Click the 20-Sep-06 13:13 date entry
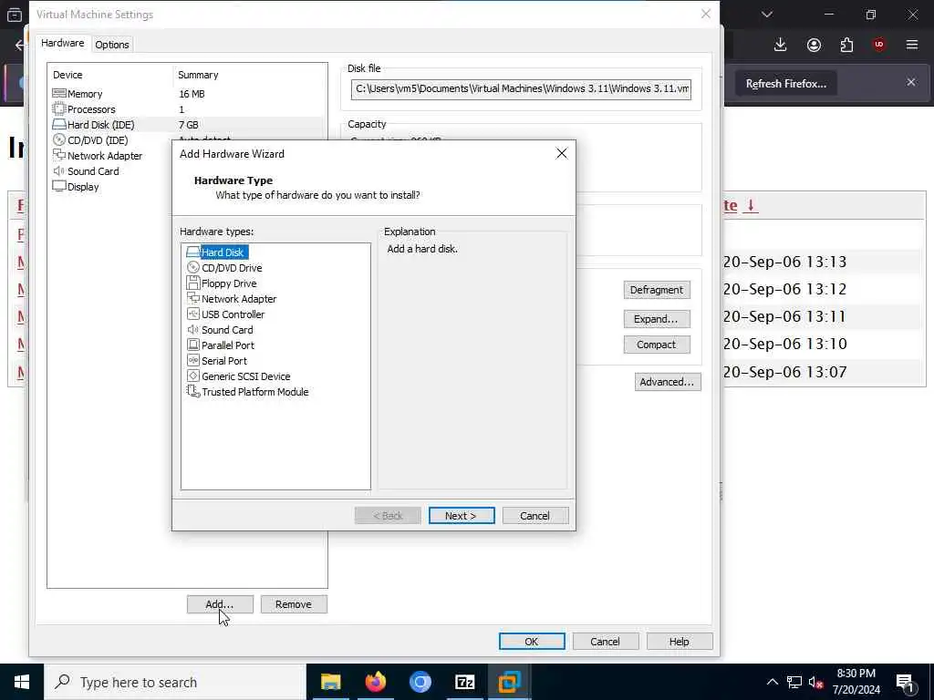This screenshot has height=700, width=934. tap(784, 262)
